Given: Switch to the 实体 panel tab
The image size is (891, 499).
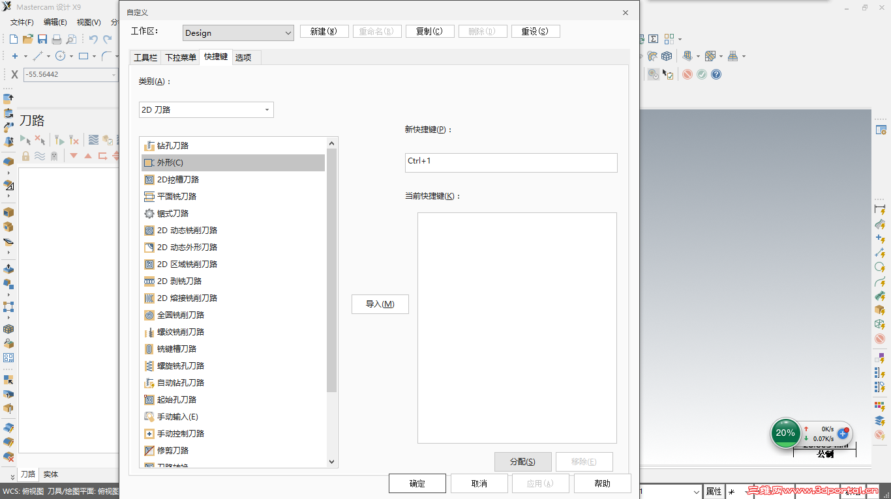Looking at the screenshot, I should coord(51,474).
